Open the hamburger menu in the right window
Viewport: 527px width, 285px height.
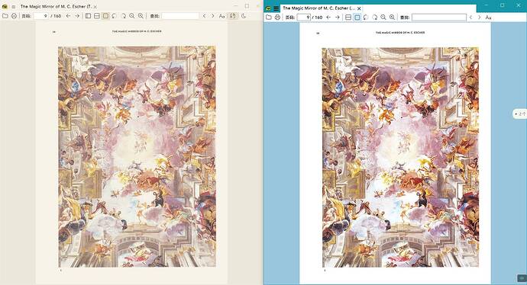point(276,8)
